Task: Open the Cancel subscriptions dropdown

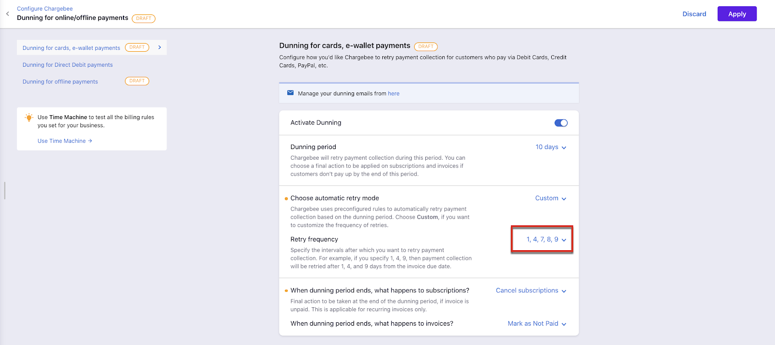Action: (531, 291)
